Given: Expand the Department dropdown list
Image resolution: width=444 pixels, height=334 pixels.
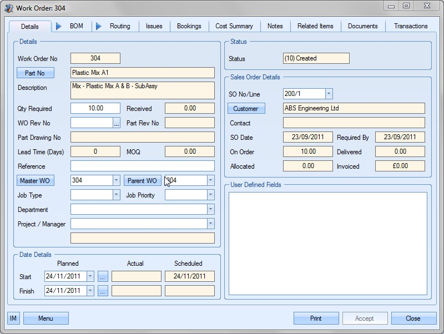Looking at the screenshot, I should [210, 209].
